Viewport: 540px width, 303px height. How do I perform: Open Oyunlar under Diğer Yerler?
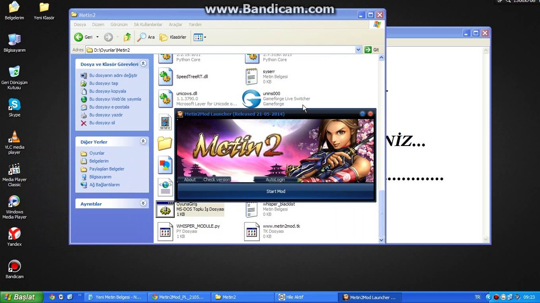pos(97,153)
